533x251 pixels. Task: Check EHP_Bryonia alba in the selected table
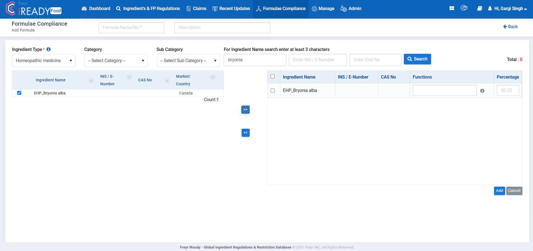(273, 90)
